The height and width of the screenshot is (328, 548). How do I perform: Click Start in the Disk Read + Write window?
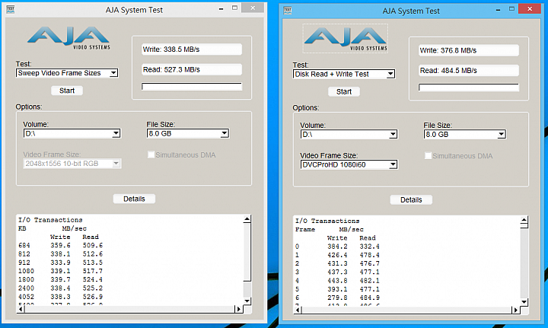coord(344,92)
